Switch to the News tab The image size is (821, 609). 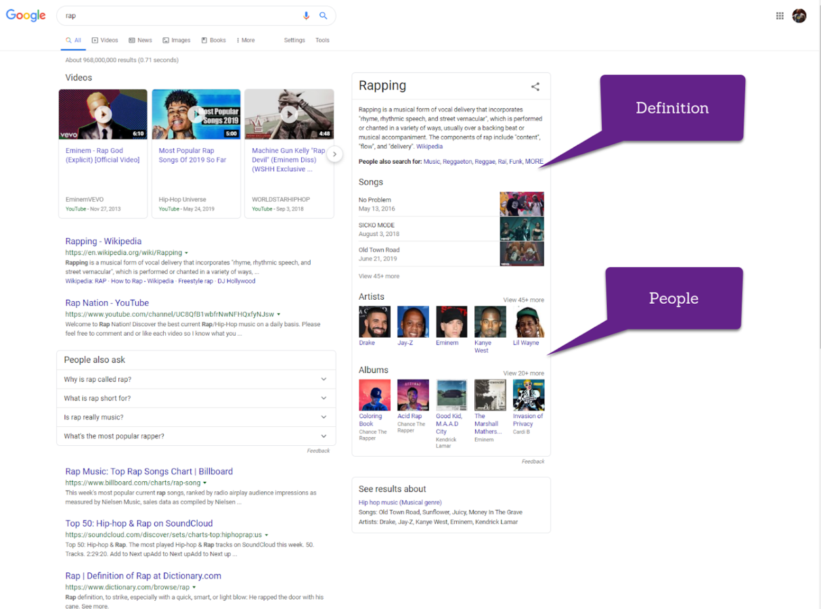coord(140,40)
